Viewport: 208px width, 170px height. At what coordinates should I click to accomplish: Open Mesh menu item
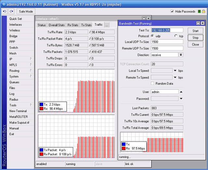[x=20, y=53]
